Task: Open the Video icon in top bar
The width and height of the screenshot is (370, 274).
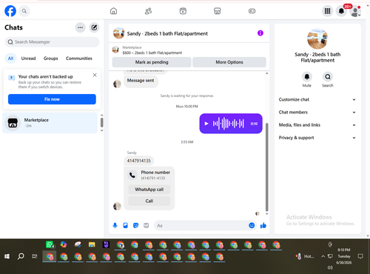Action: (183, 11)
